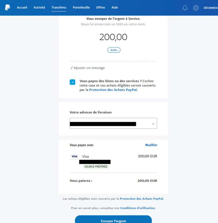This screenshot has width=218, height=223.
Task: Click the 200,00 EUR amount in the Visa row
Action: pos(147,156)
